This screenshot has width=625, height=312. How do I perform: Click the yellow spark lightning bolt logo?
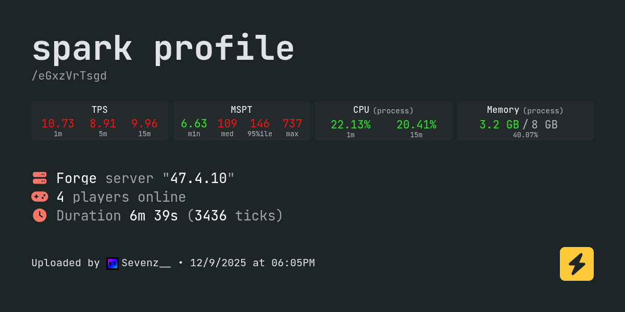pyautogui.click(x=577, y=264)
